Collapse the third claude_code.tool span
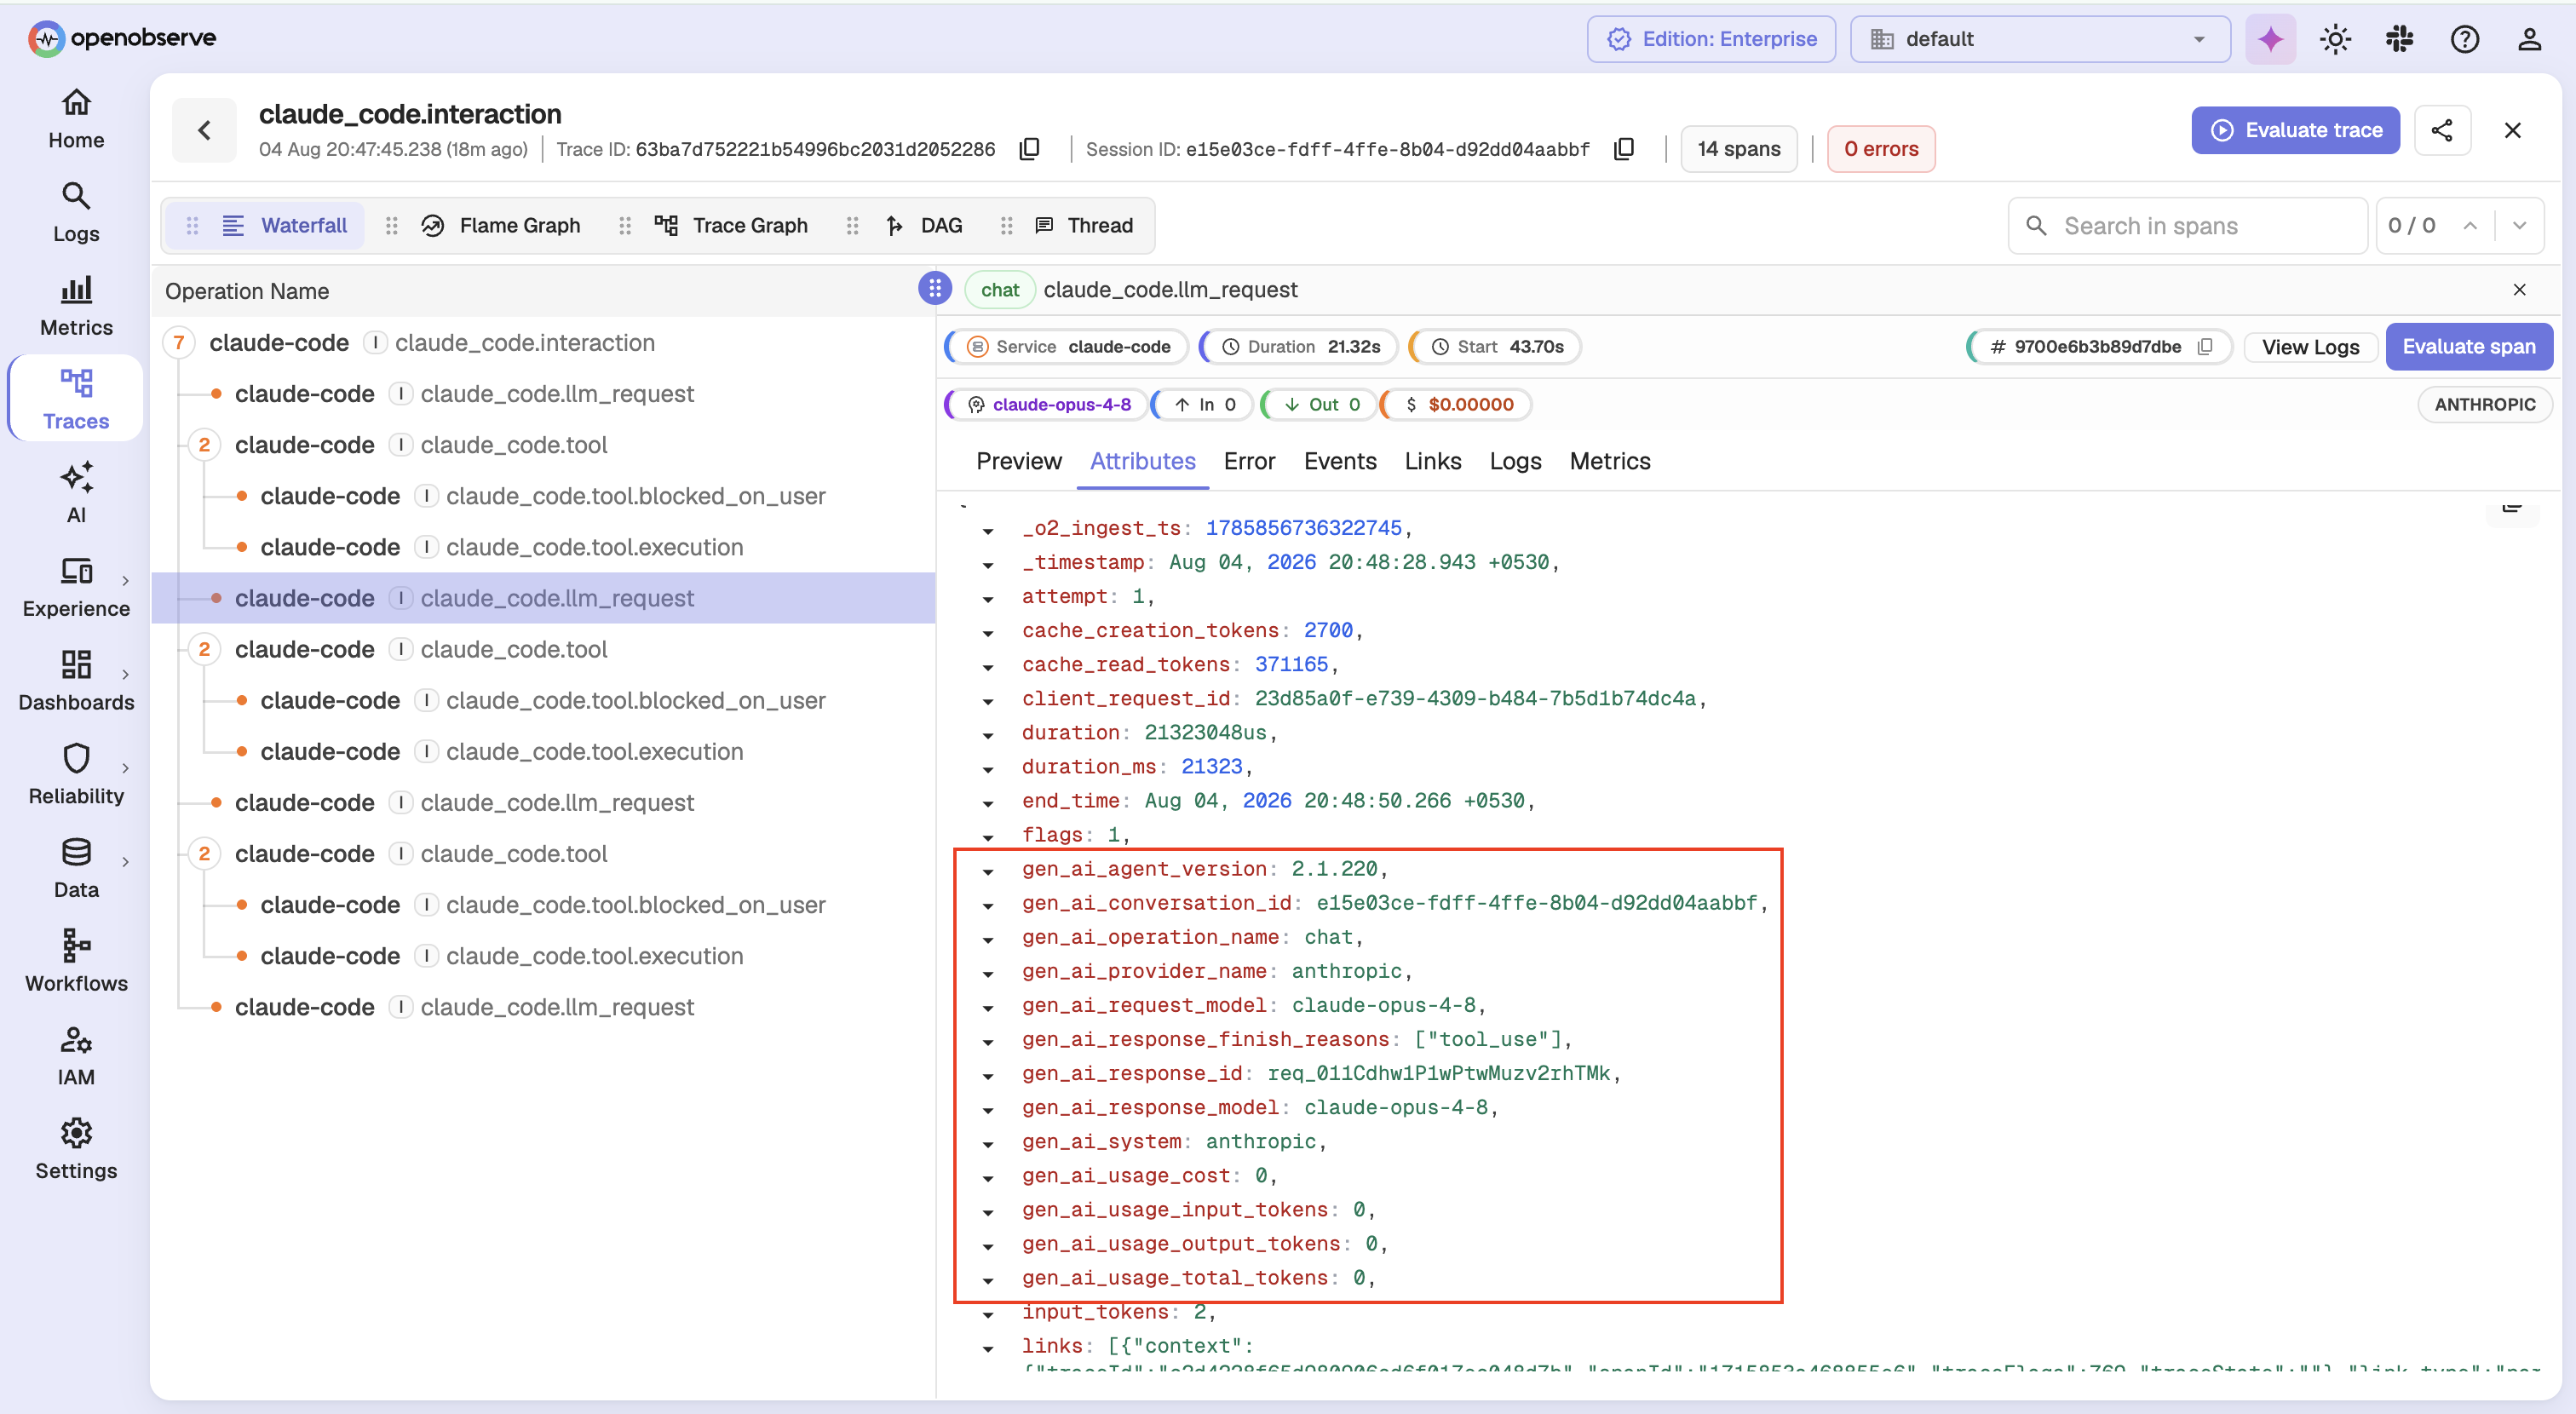2576x1414 pixels. point(204,854)
